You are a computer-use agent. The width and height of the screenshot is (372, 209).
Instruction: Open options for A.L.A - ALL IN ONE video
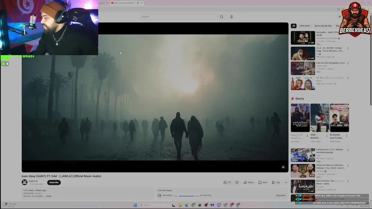point(348,48)
